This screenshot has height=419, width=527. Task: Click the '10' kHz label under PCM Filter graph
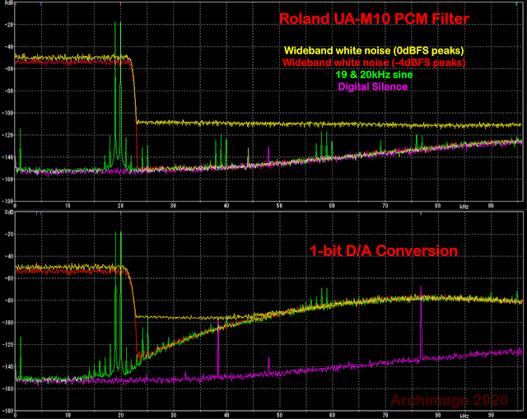68,206
